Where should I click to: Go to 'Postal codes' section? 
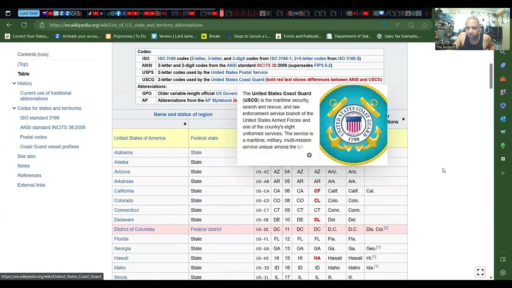(x=33, y=137)
